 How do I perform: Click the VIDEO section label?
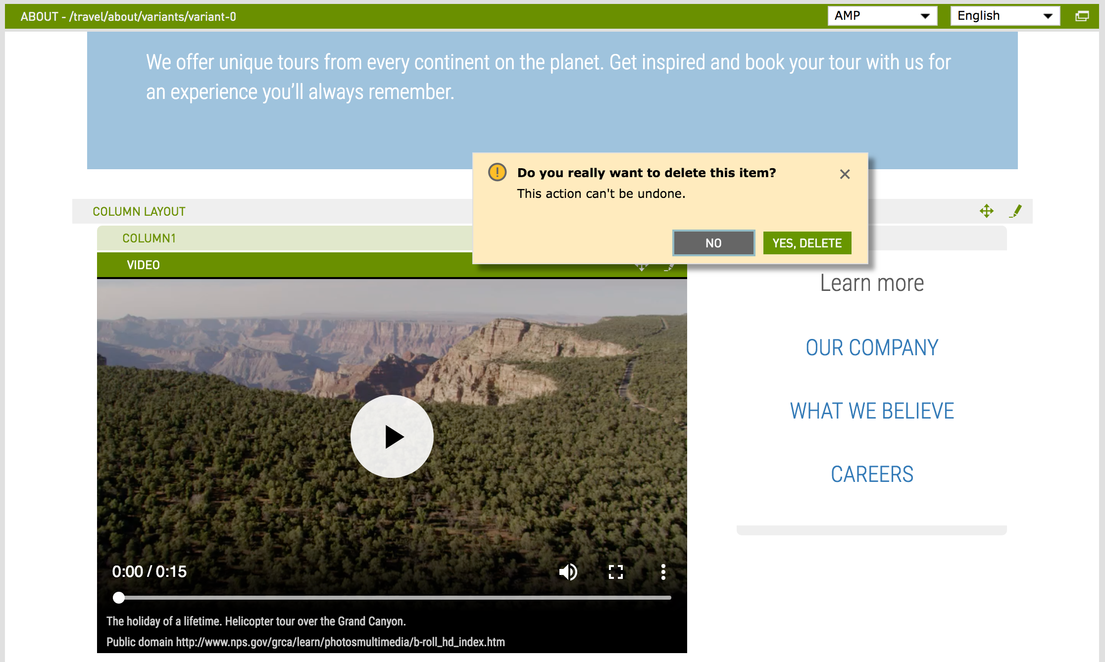pos(143,265)
